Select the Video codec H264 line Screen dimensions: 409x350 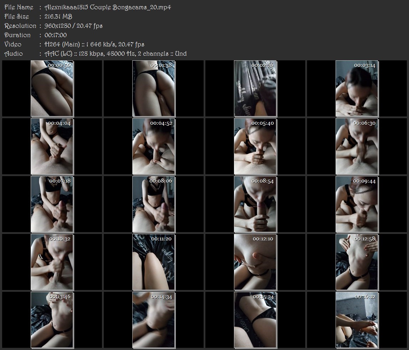pyautogui.click(x=94, y=44)
